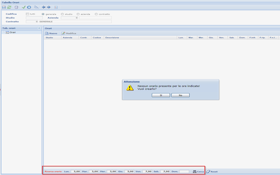
Task: Sort by the Contr. column header
Action: [x=85, y=38]
